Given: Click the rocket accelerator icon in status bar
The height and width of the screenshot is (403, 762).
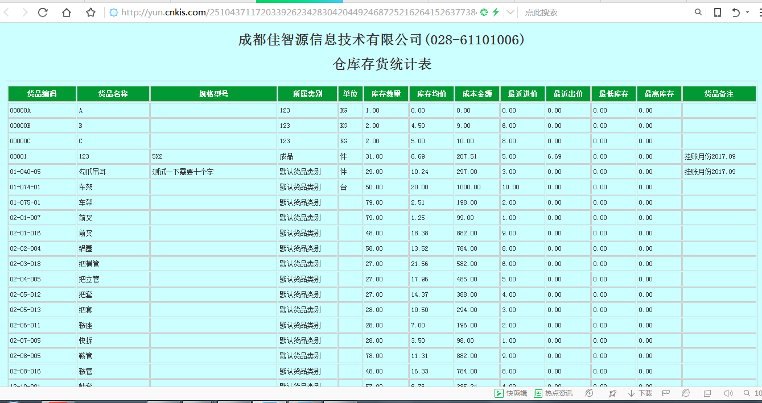Looking at the screenshot, I should coord(612,393).
